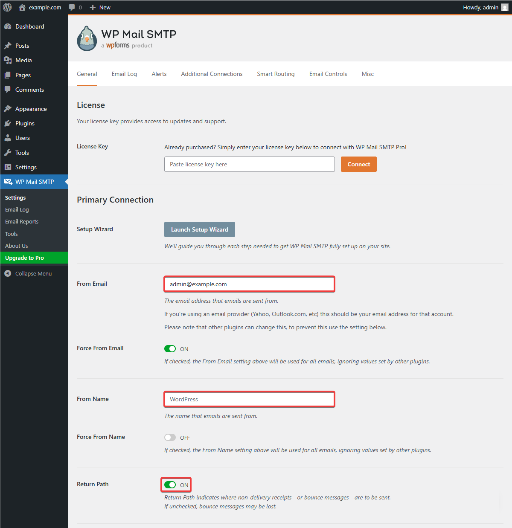The width and height of the screenshot is (512, 528).
Task: Click the admin user avatar icon
Action: pos(504,7)
